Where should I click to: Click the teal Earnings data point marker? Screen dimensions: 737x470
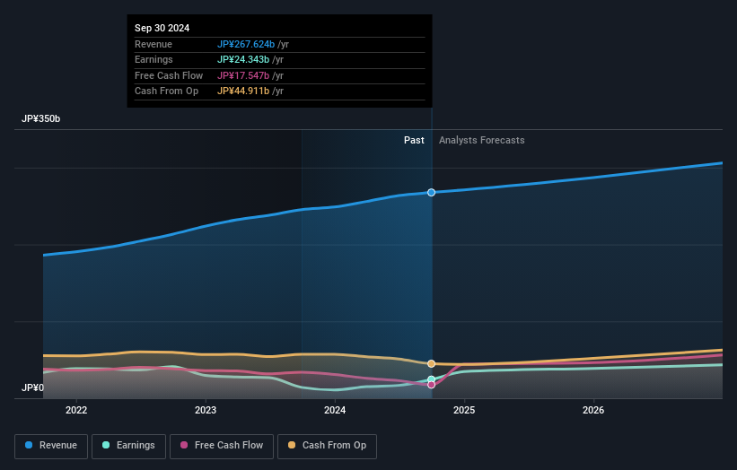(431, 379)
